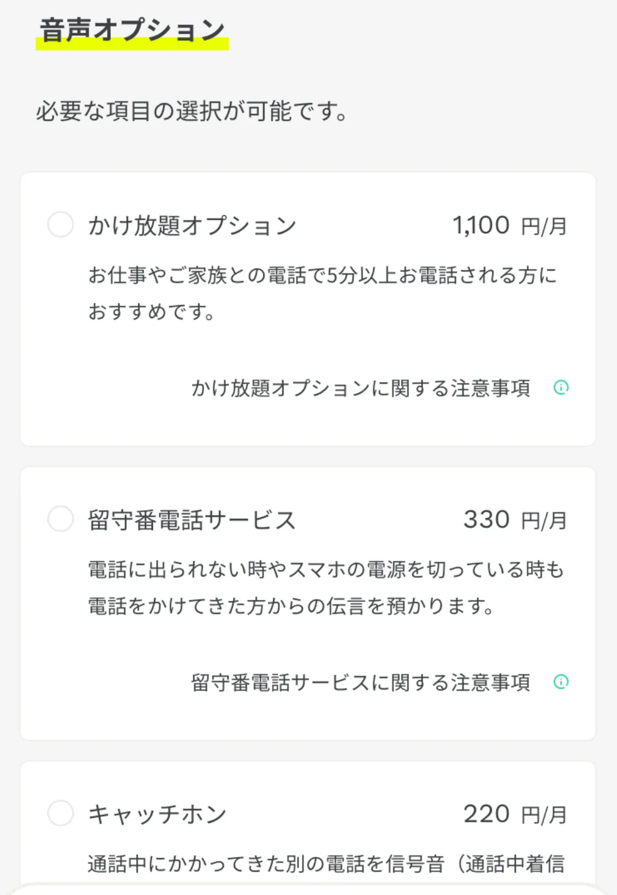Viewport: 617px width, 895px height.
Task: Click the キャッチホン title label
Action: (157, 814)
